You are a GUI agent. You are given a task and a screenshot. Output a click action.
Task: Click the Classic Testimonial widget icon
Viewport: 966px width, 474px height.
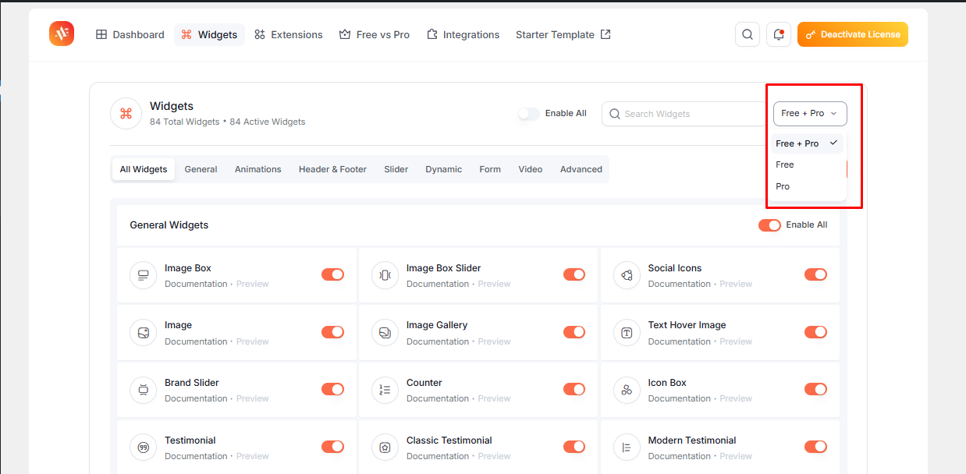(x=385, y=447)
